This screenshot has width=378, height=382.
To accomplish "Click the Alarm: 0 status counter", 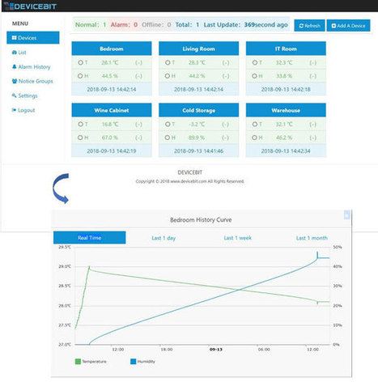I will (x=124, y=25).
